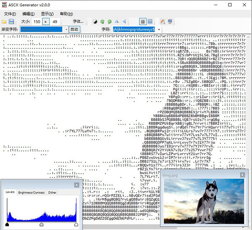Open the 显示(V) menu

coord(47,14)
